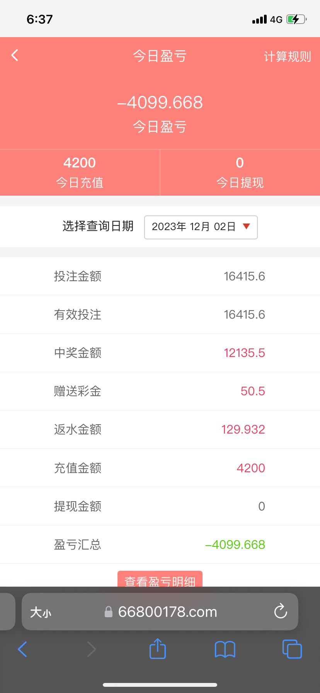Open the Safari share sheet
Image resolution: width=320 pixels, height=693 pixels.
[x=157, y=649]
